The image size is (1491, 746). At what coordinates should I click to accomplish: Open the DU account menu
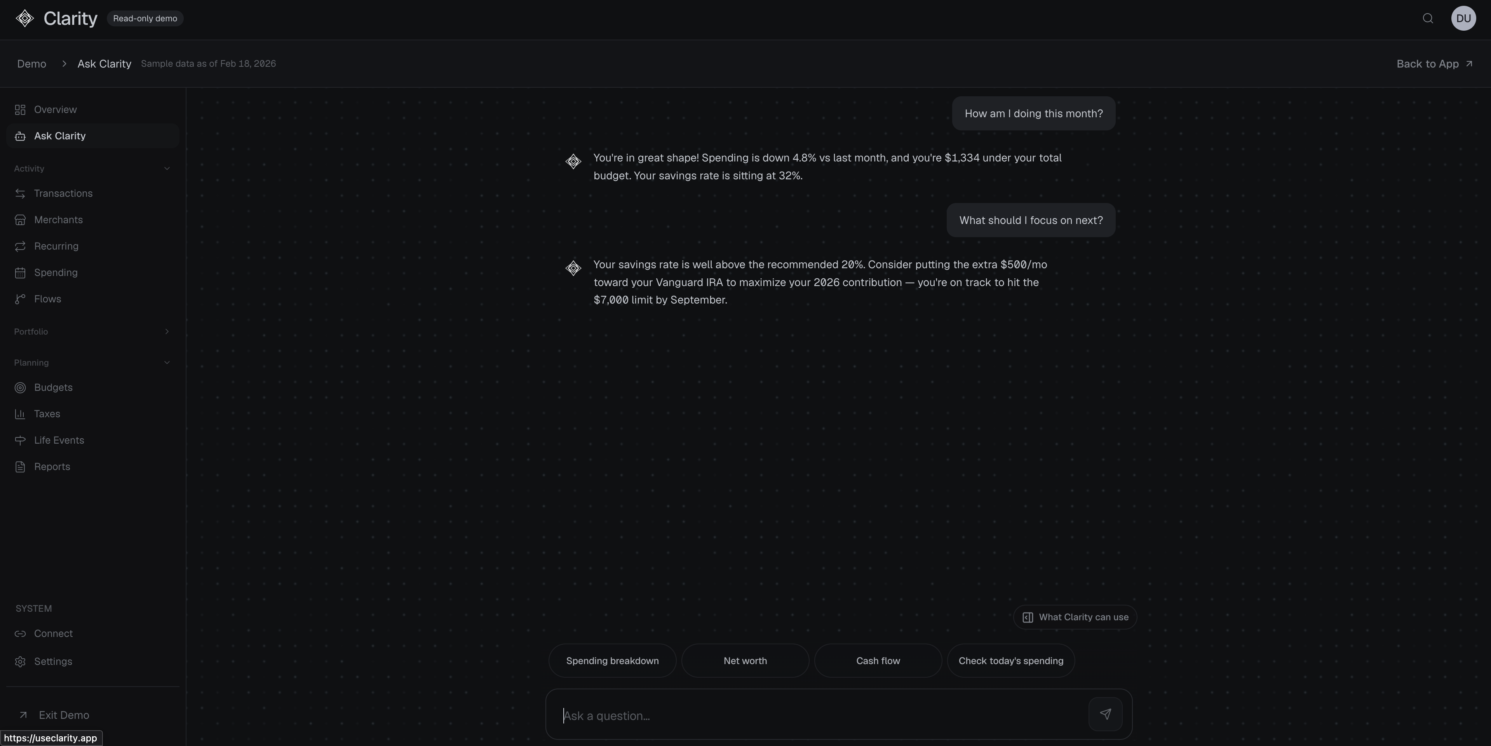pos(1463,18)
